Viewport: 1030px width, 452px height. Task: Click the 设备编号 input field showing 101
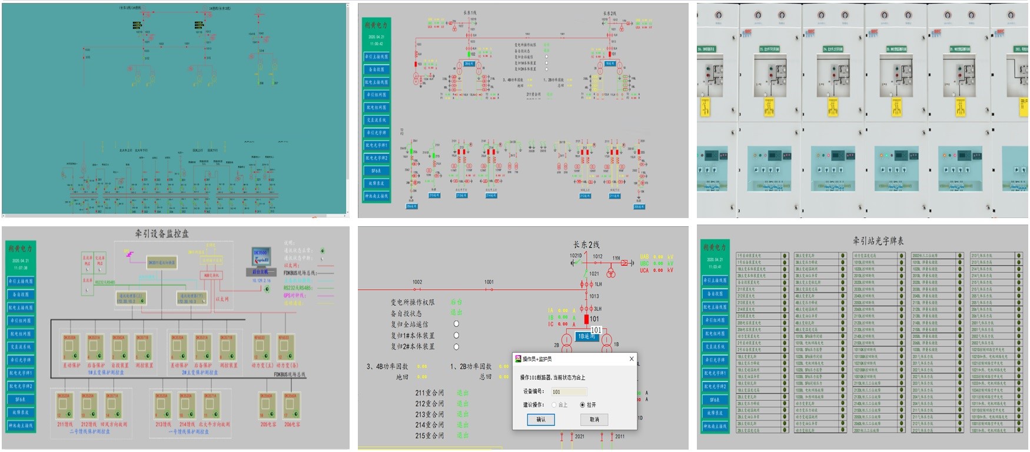pos(568,391)
